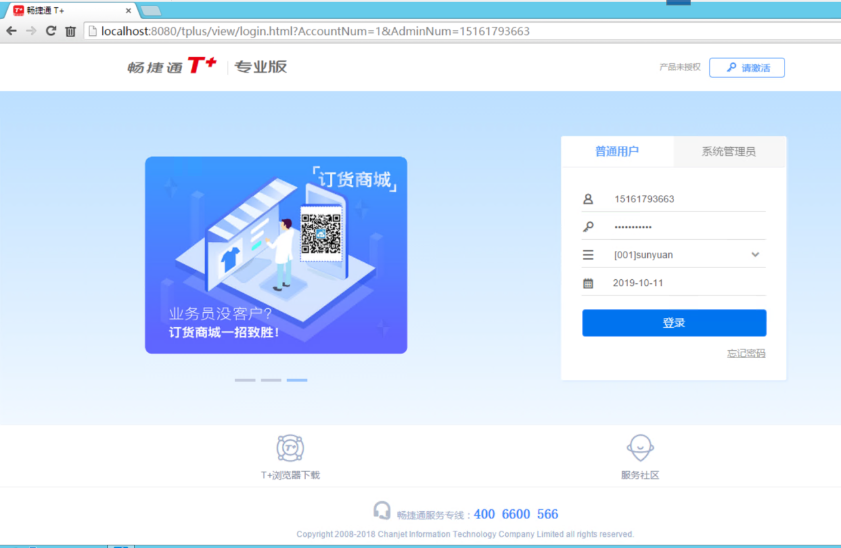The height and width of the screenshot is (548, 841).
Task: Click the page icon in address bar
Action: pos(93,31)
